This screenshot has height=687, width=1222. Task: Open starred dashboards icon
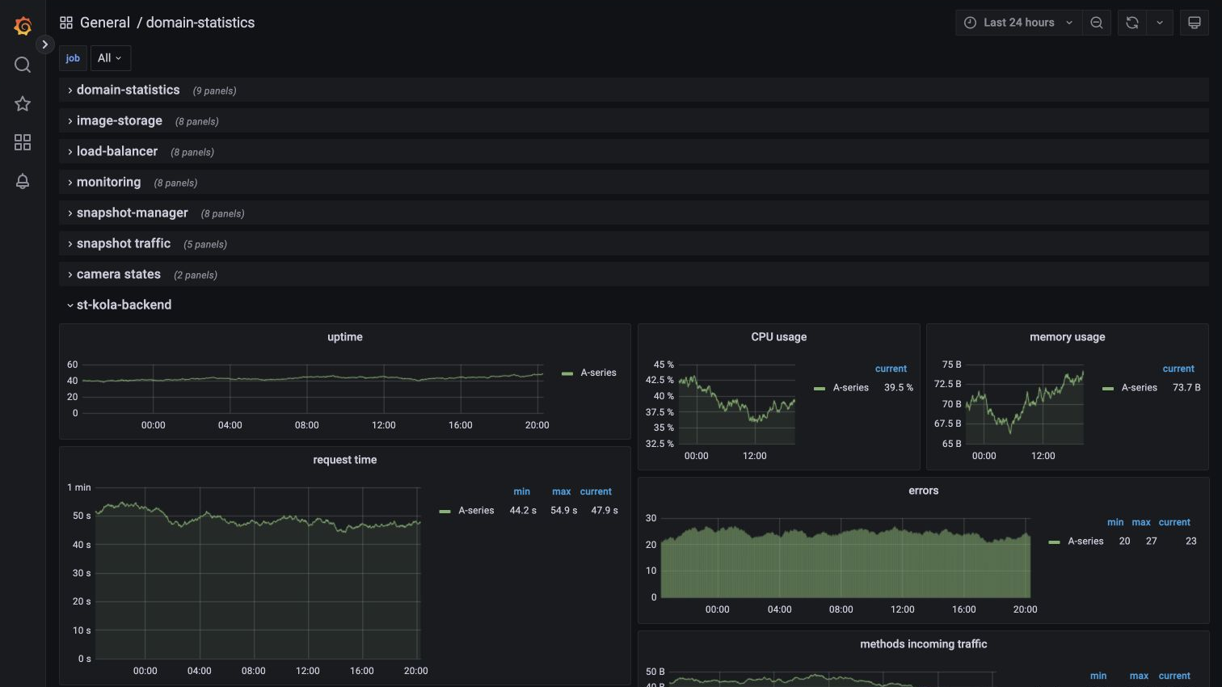coord(23,103)
